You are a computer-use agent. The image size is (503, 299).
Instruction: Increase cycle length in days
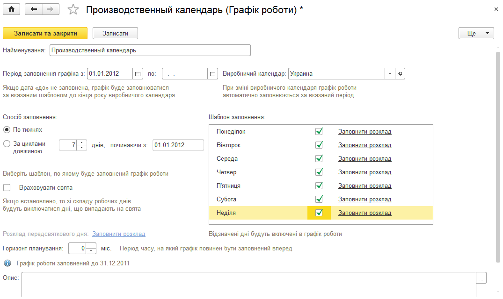[x=82, y=142]
